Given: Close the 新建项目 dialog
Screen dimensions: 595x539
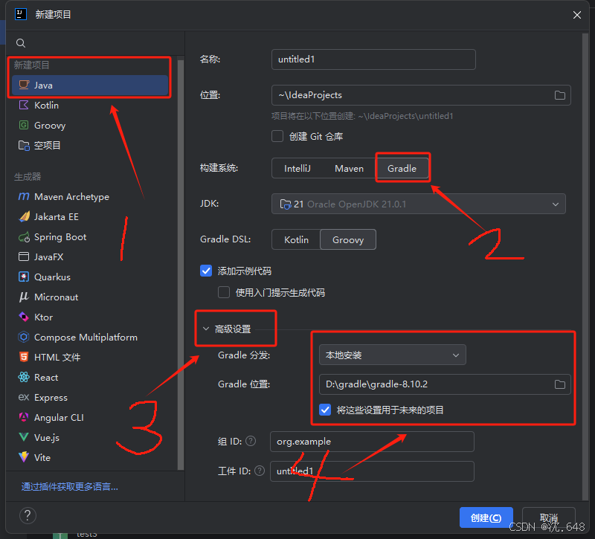Looking at the screenshot, I should [x=577, y=15].
